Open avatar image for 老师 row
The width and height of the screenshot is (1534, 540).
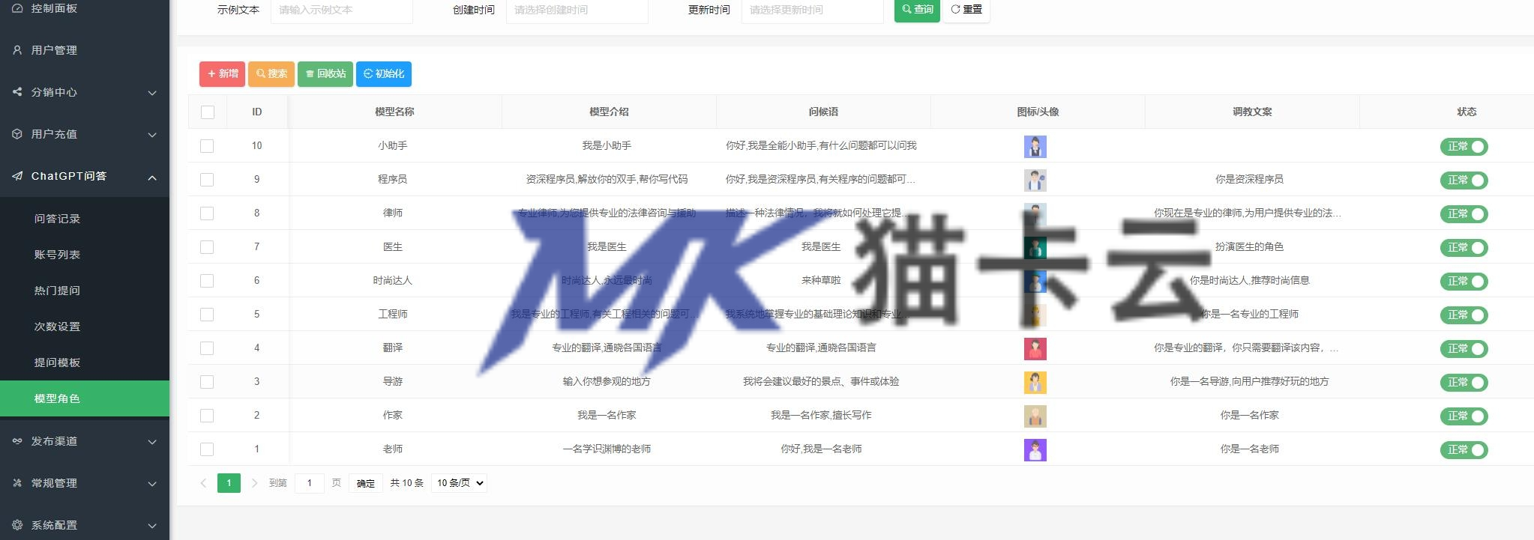1035,449
